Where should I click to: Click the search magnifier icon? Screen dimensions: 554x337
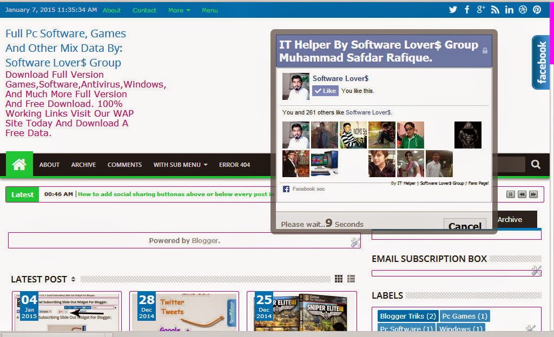click(536, 164)
